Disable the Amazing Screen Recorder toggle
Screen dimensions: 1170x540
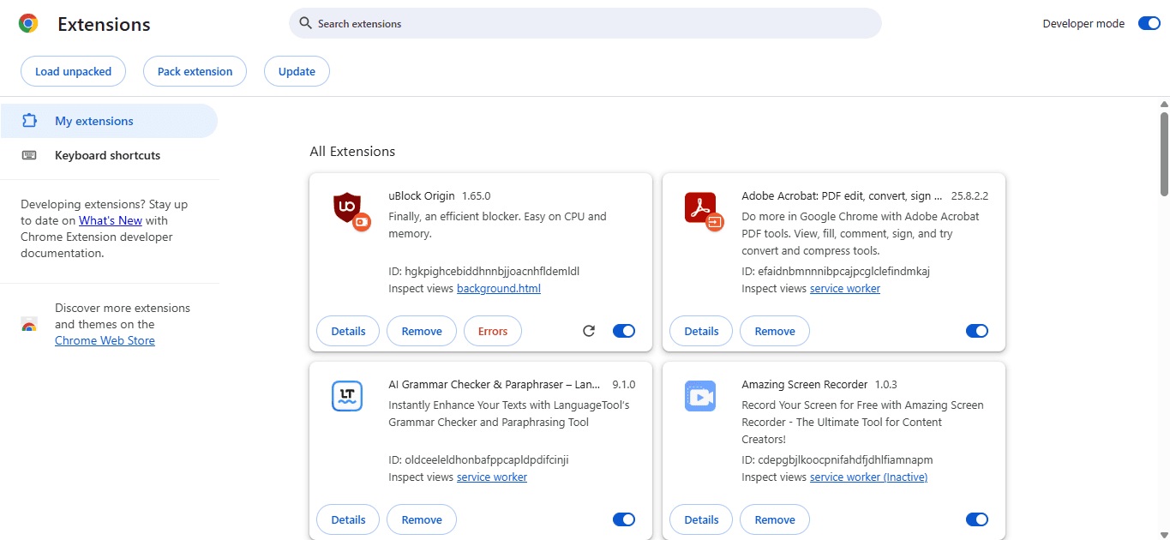pyautogui.click(x=977, y=519)
